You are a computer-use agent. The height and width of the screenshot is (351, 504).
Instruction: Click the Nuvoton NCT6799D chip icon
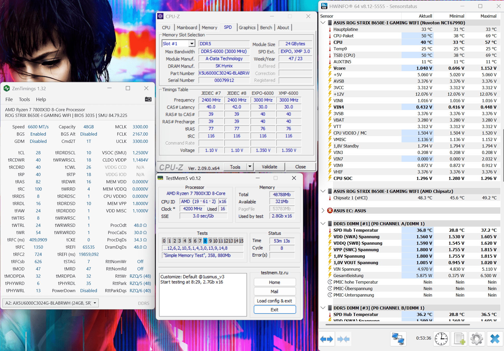pyautogui.click(x=330, y=23)
